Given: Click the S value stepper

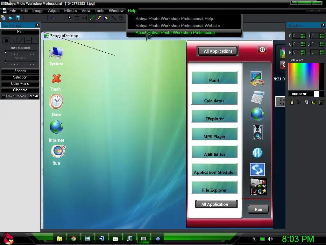Looking at the screenshot, I should (322, 44).
